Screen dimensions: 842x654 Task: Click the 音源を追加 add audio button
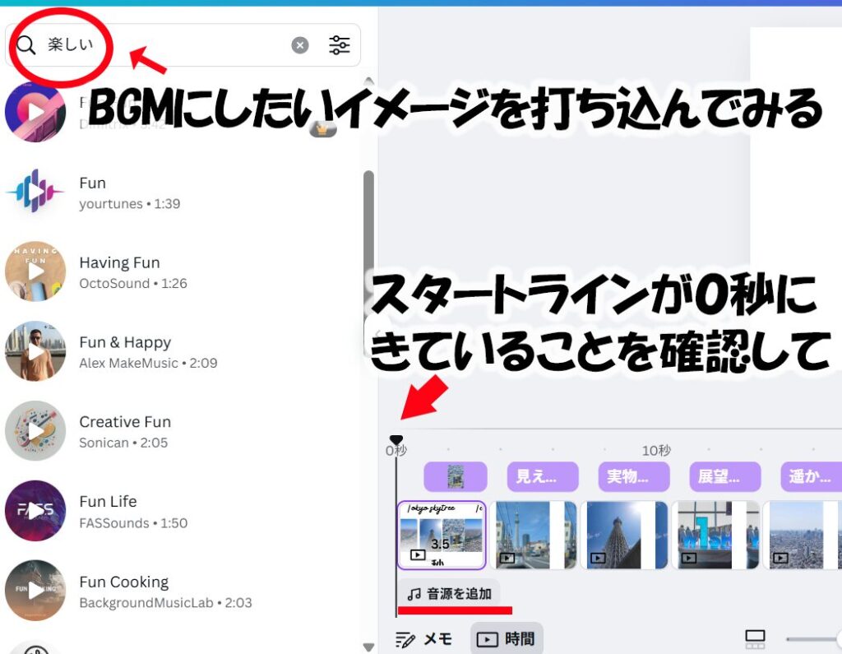coord(450,594)
